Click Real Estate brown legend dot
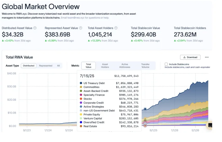Viewport: 222px width, 142px height. (81, 126)
